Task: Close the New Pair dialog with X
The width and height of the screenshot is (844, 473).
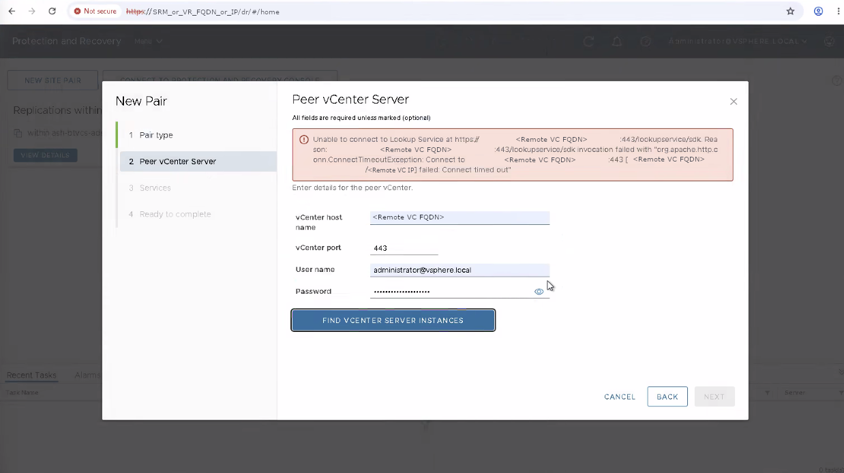Action: 734,102
